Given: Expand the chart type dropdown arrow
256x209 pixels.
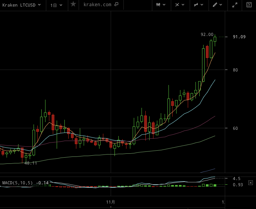Looking at the screenshot, I should [x=164, y=5].
